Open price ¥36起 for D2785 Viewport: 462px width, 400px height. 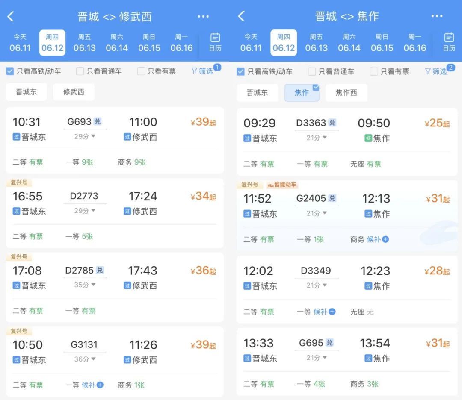(203, 270)
